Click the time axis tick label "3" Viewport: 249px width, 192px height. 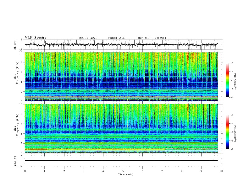click(84, 171)
